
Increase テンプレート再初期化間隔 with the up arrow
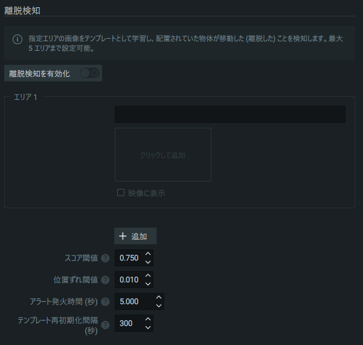pos(148,319)
